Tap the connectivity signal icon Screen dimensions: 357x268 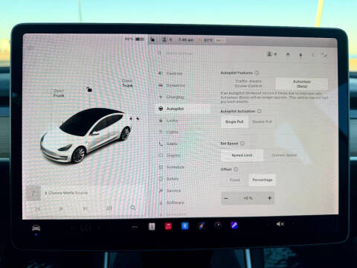pyautogui.click(x=324, y=55)
